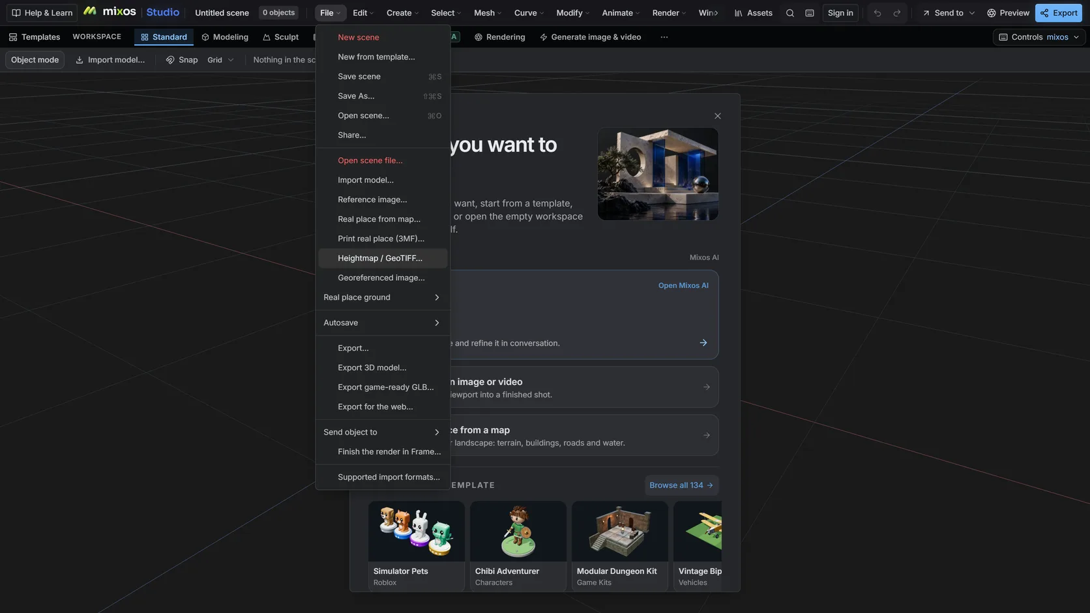Choose Export 3D model... in File menu
Viewport: 1090px width, 613px height.
(382, 367)
